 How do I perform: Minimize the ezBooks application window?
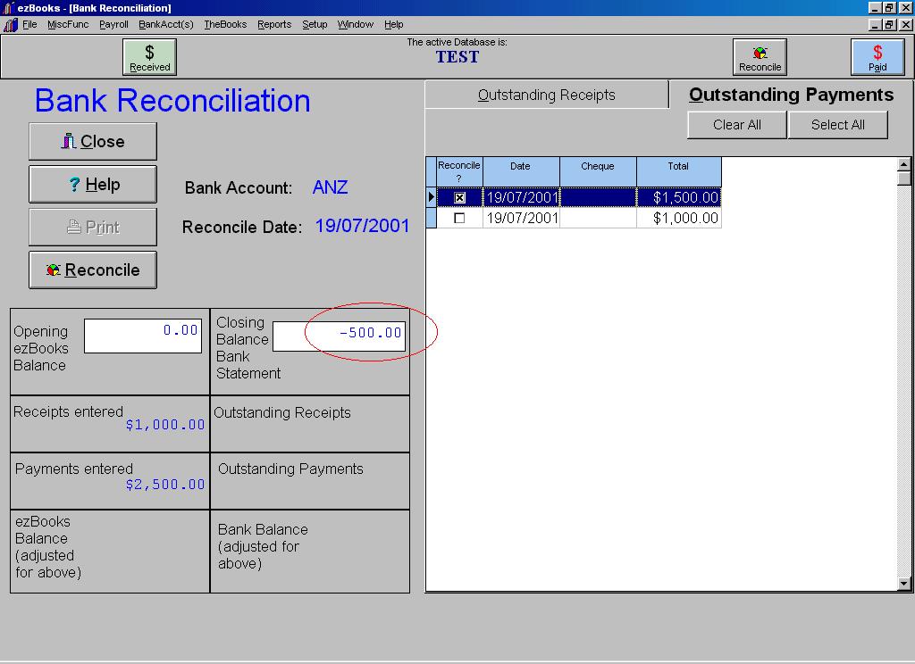click(x=875, y=7)
